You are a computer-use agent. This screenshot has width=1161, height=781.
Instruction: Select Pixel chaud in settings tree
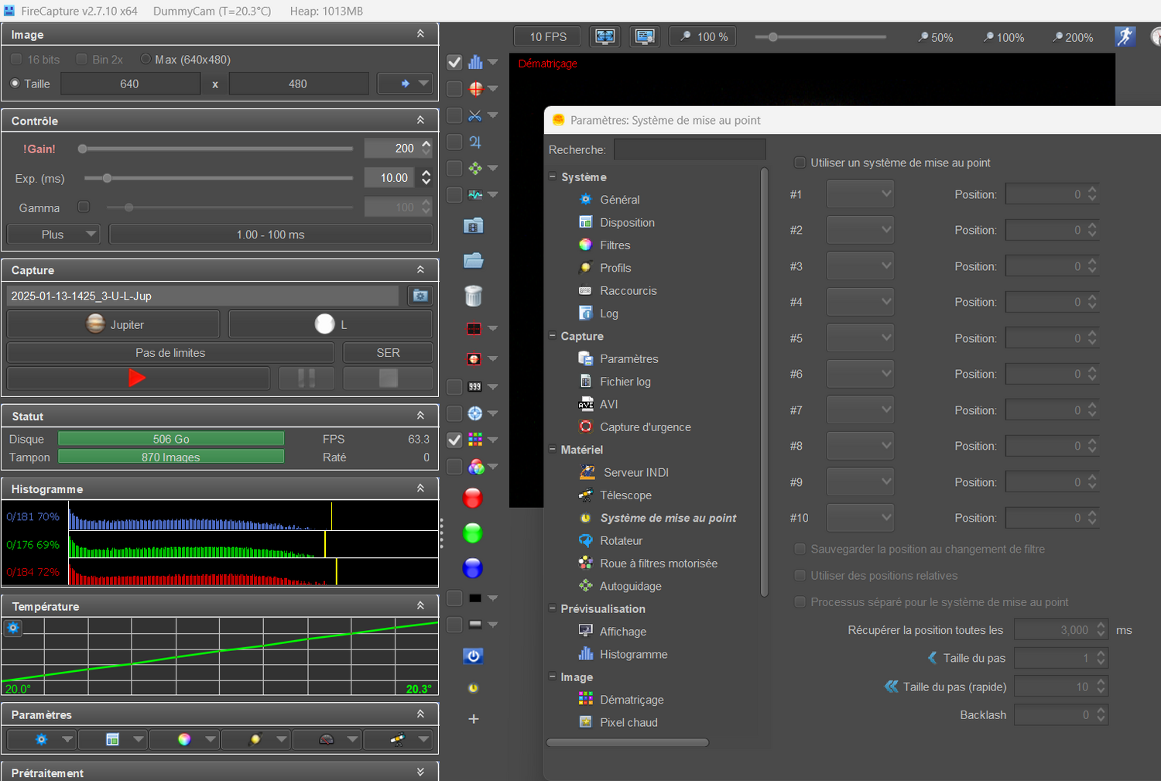click(x=629, y=723)
